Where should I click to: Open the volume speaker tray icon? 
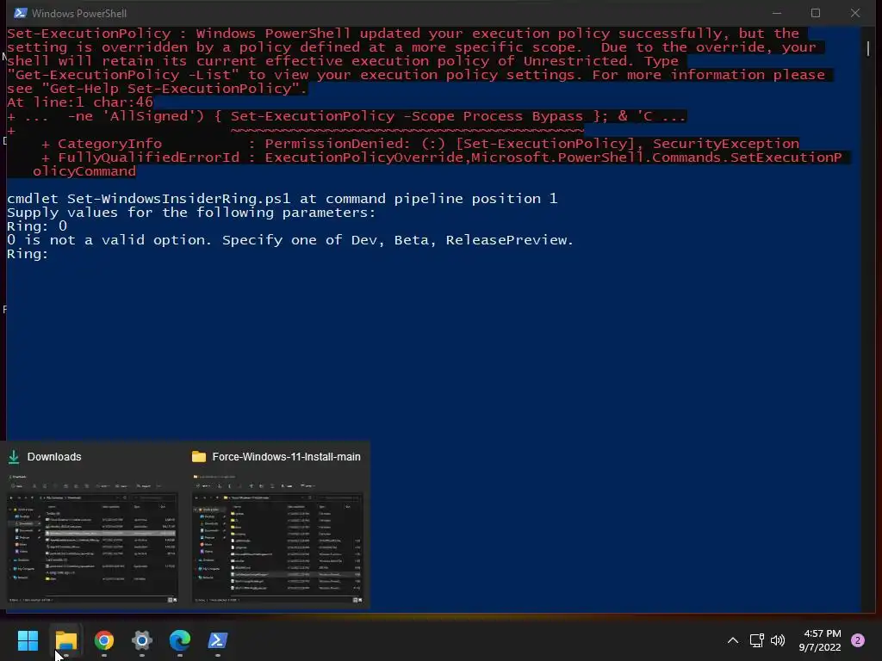coord(778,640)
